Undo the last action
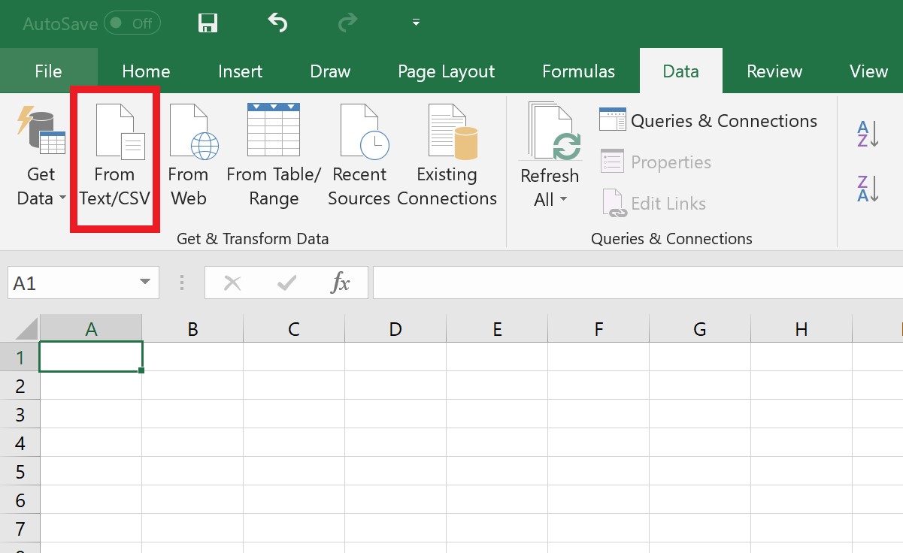Viewport: 903px width, 553px height. [277, 23]
